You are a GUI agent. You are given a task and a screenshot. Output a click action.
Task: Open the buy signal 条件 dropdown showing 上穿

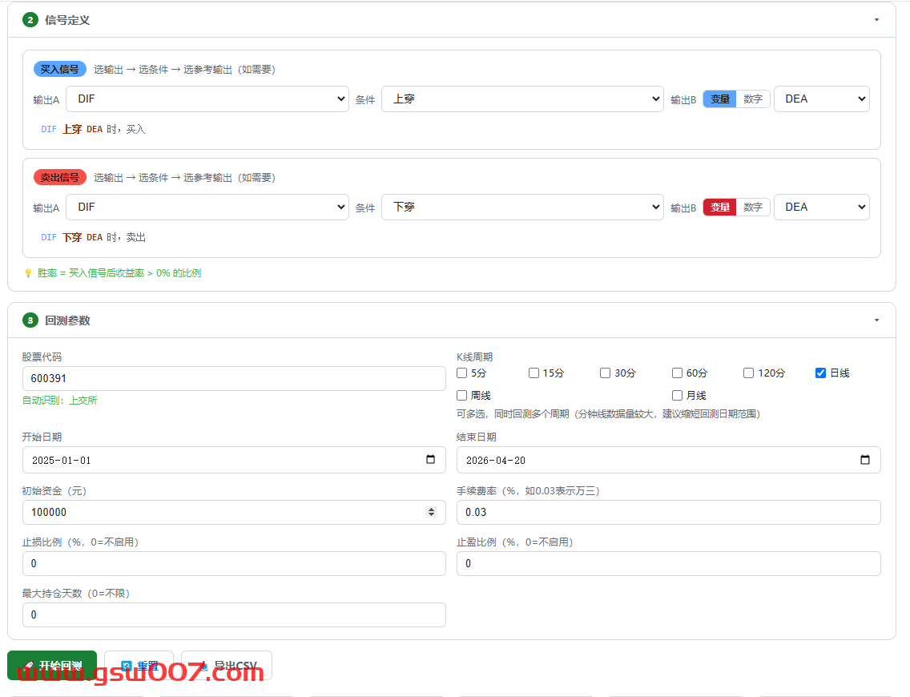[522, 99]
